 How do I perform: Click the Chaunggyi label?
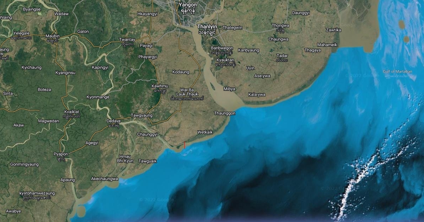point(147,135)
